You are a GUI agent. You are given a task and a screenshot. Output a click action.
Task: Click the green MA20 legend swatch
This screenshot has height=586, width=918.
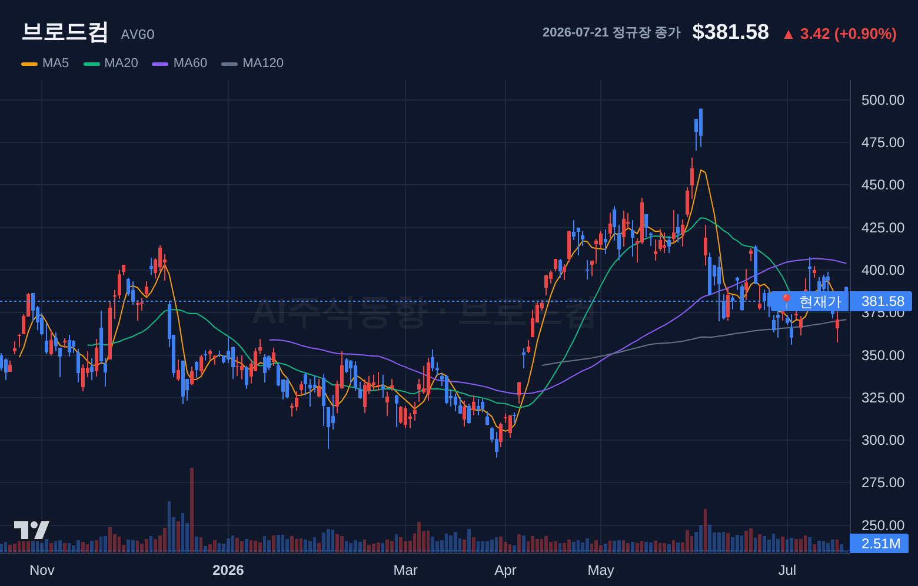(x=92, y=64)
